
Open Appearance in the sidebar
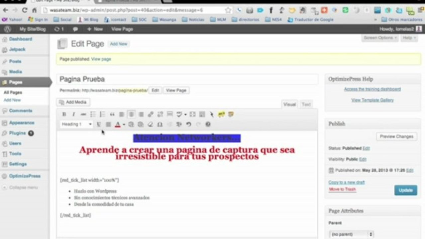coord(22,123)
